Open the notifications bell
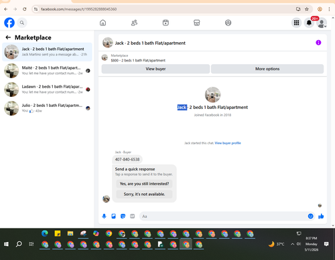Image resolution: width=335 pixels, height=260 pixels. 309,23
